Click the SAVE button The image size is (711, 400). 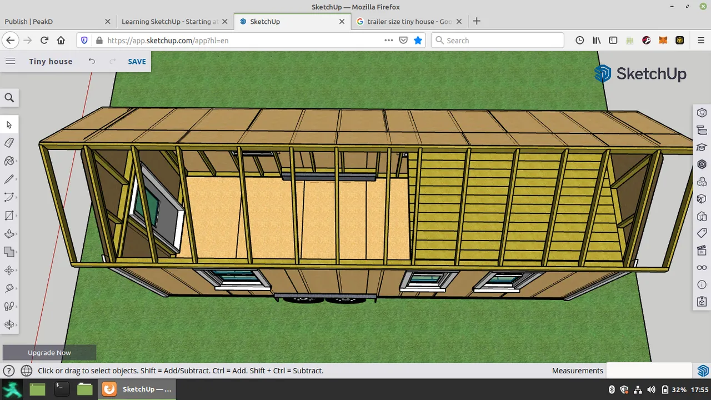137,62
